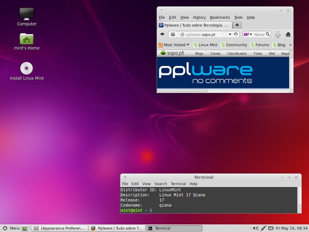Select the Pplware tab in Firefox

[x=195, y=25]
